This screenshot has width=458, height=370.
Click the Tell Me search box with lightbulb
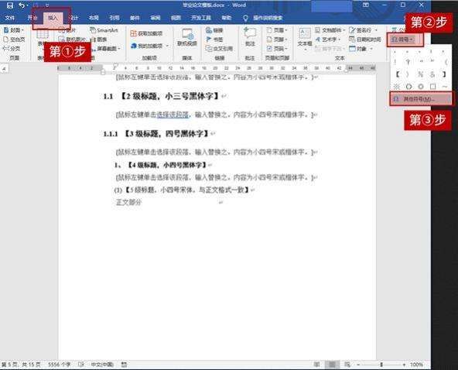tap(263, 18)
